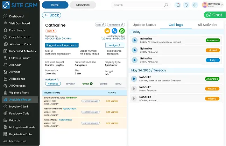Click the Assign button
Screen dimensions: 226x146
(115, 45)
